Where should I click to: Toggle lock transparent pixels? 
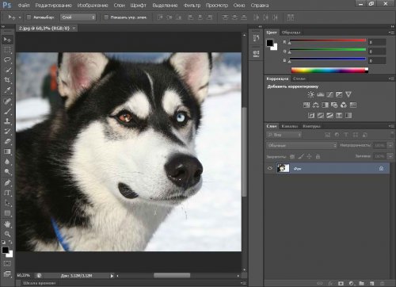[292, 157]
